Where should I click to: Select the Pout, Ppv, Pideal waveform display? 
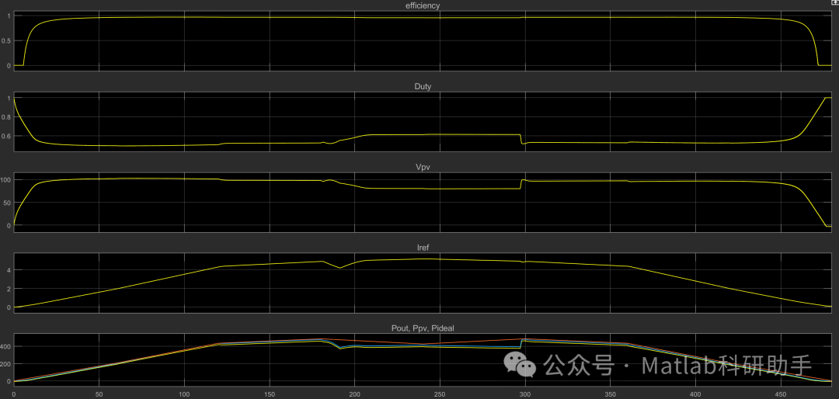pyautogui.click(x=423, y=360)
